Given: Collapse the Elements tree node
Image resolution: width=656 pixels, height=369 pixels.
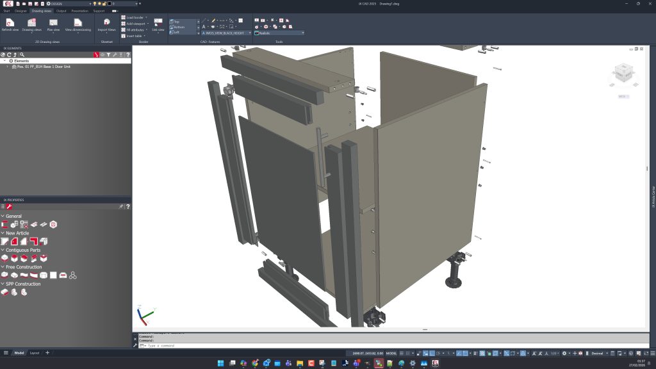Looking at the screenshot, I should pyautogui.click(x=3, y=61).
